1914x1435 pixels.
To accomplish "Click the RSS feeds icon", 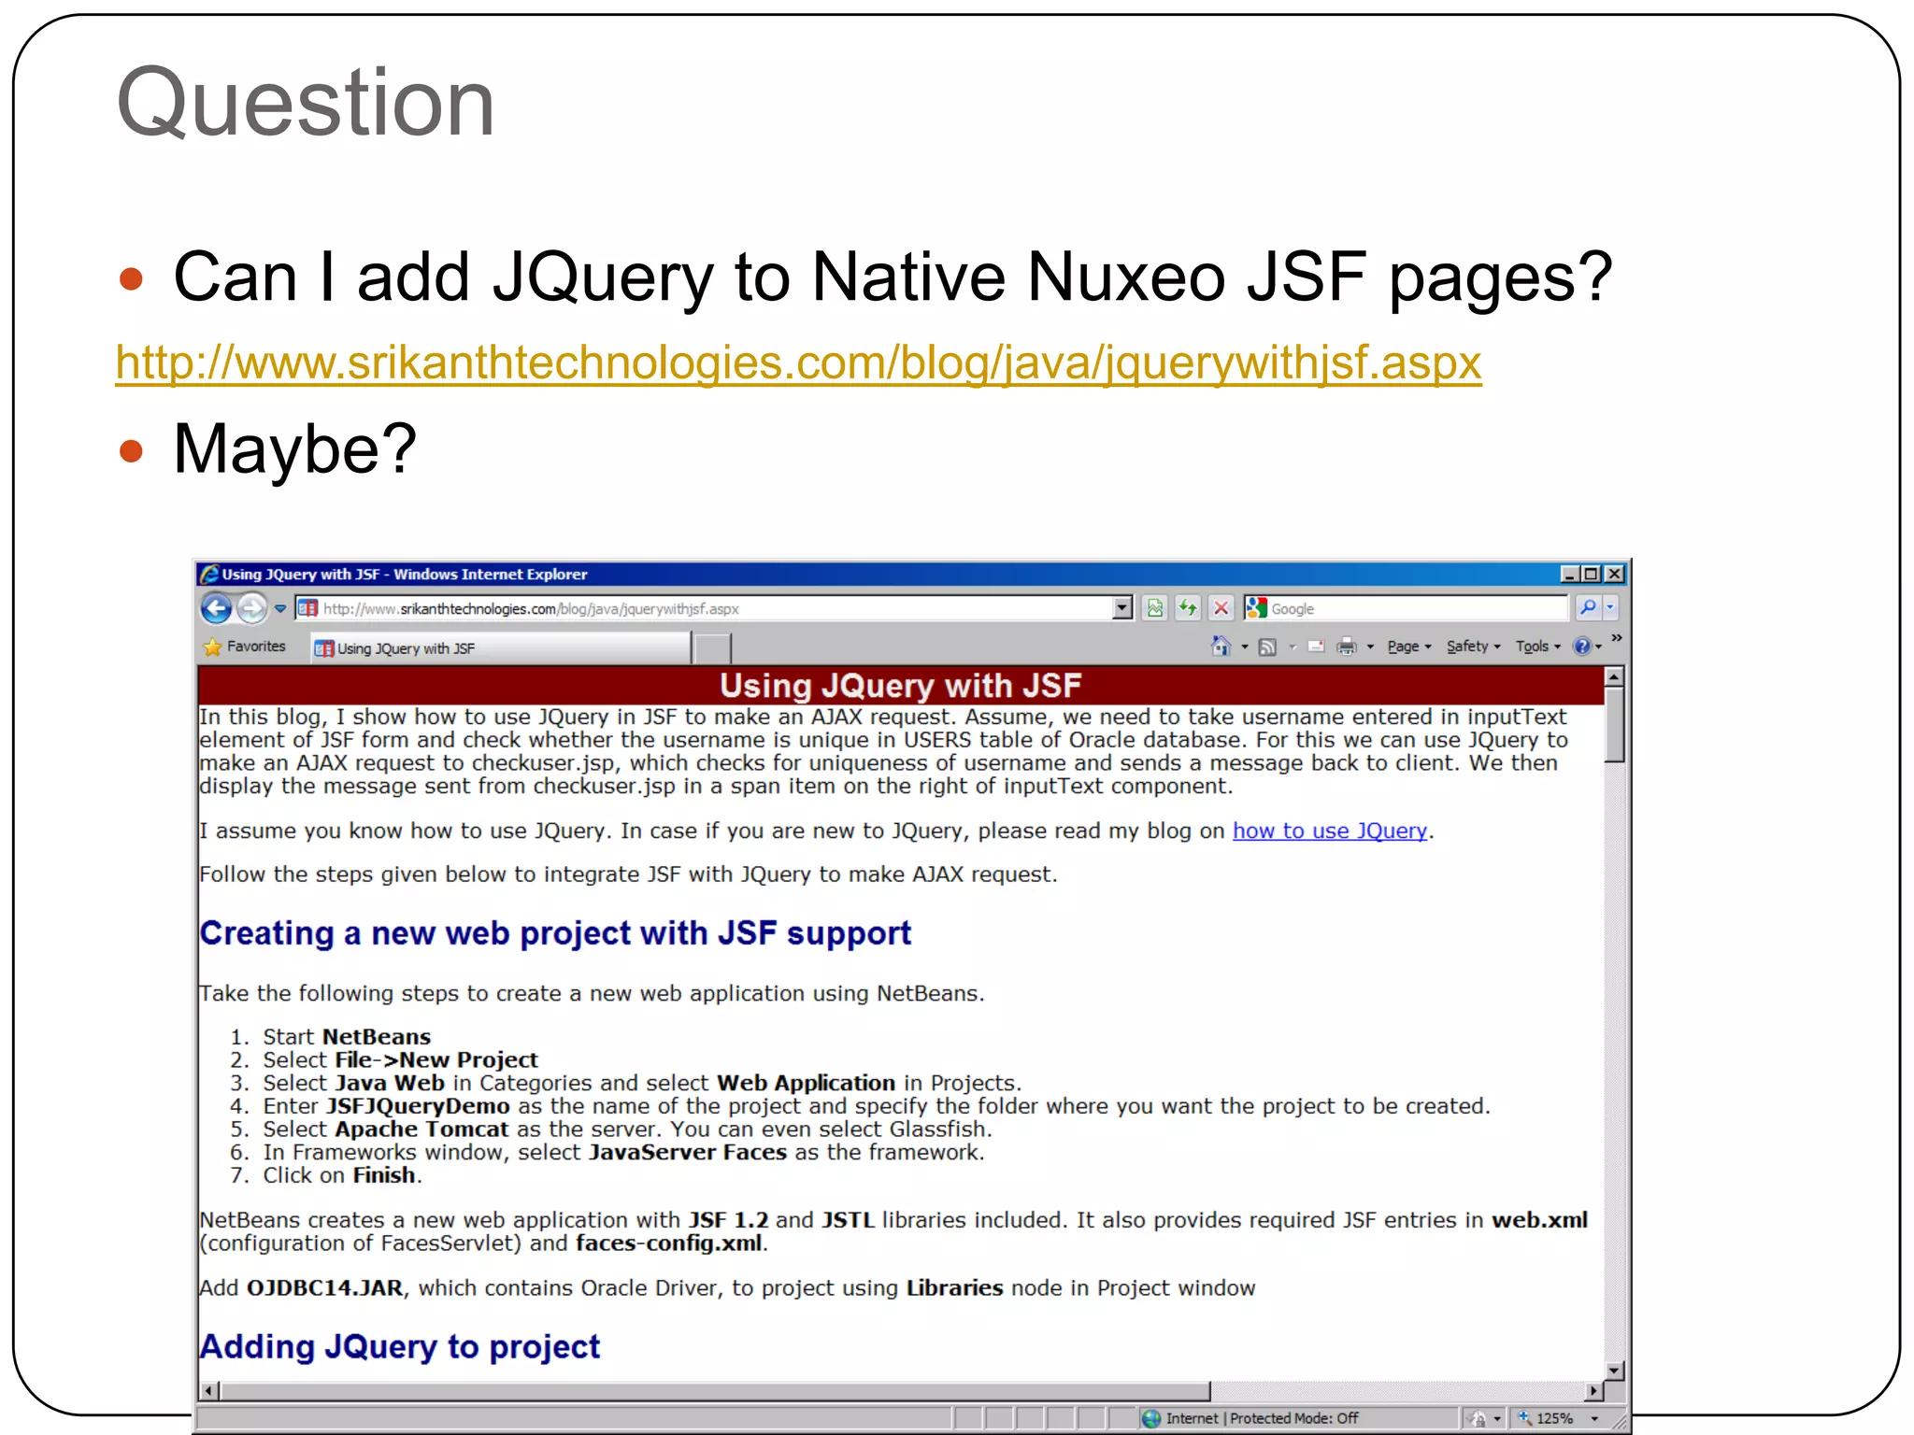I will click(x=1267, y=646).
